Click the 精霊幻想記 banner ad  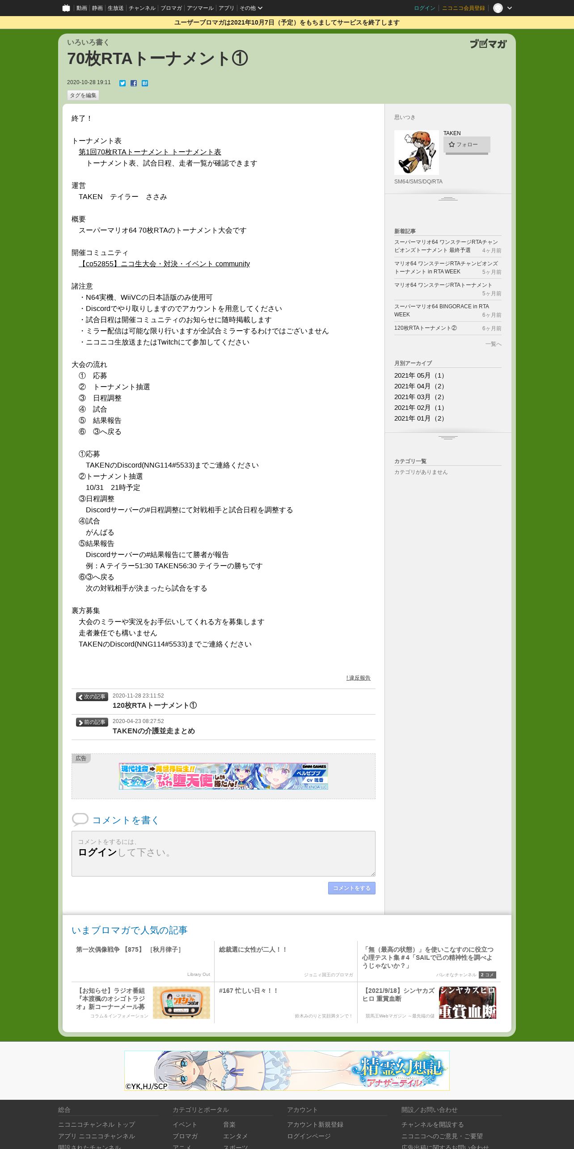287,1071
